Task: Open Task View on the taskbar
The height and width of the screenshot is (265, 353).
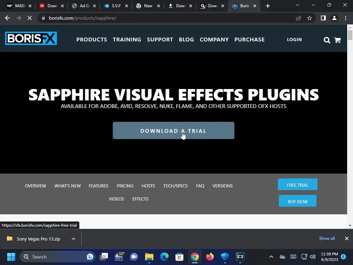Action: point(104,257)
